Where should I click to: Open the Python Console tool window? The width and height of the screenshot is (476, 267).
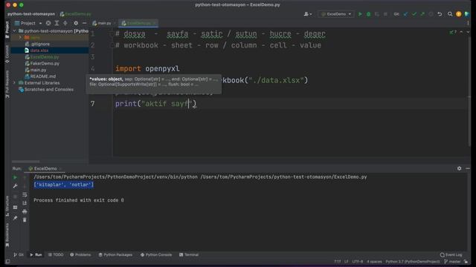[x=156, y=255]
